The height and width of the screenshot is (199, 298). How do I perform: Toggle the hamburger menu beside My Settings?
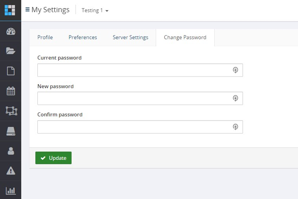click(27, 10)
